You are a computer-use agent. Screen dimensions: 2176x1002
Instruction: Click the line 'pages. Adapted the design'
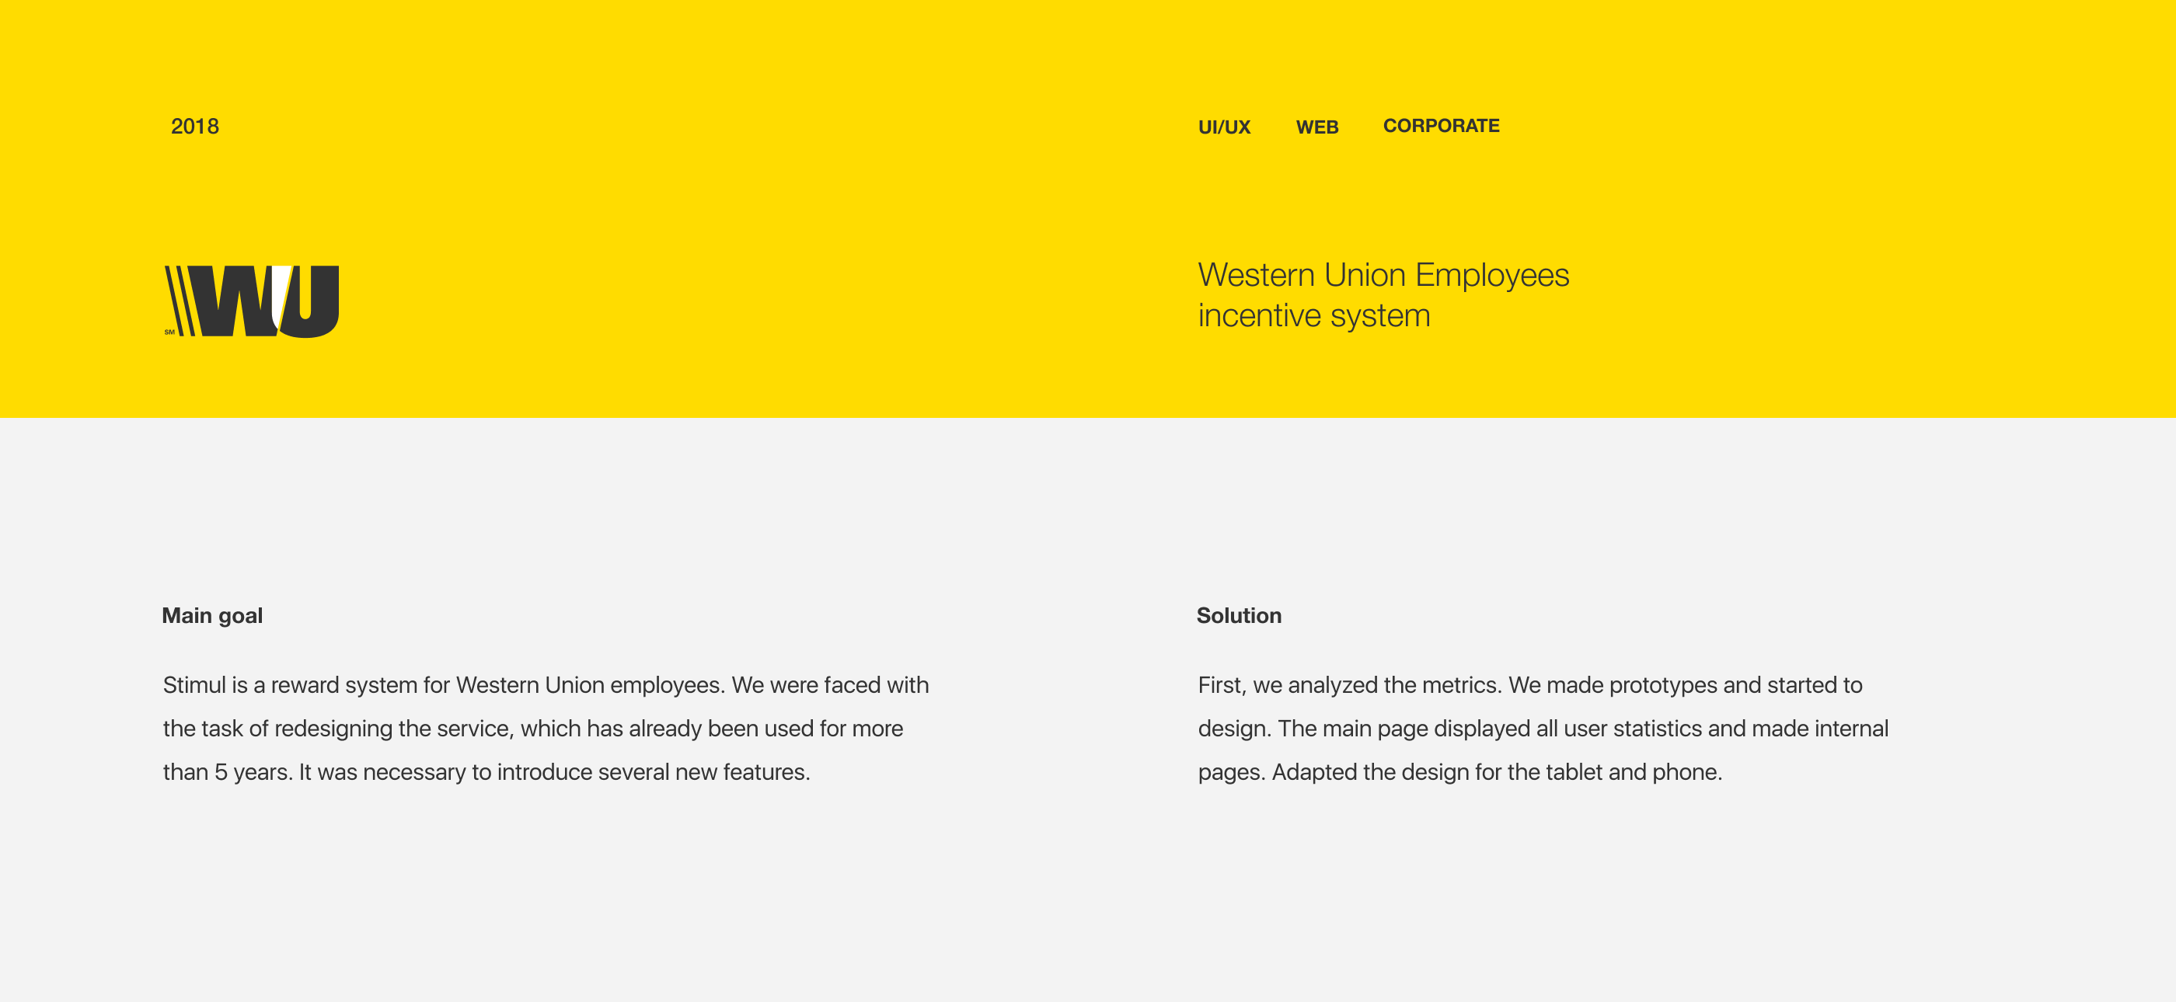[x=1459, y=771]
